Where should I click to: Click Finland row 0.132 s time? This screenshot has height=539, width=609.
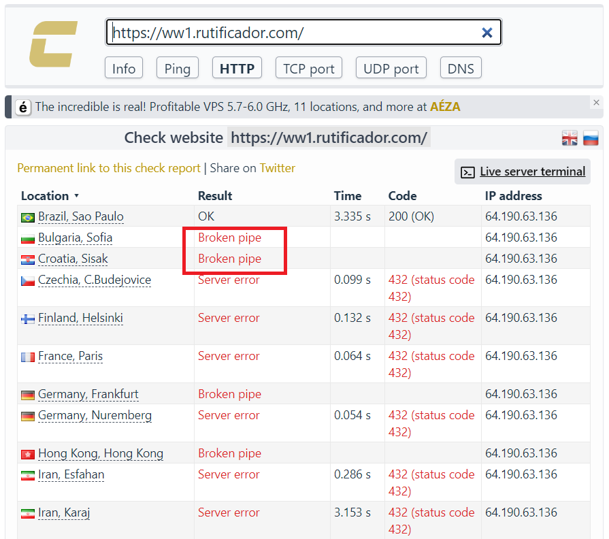(x=352, y=318)
